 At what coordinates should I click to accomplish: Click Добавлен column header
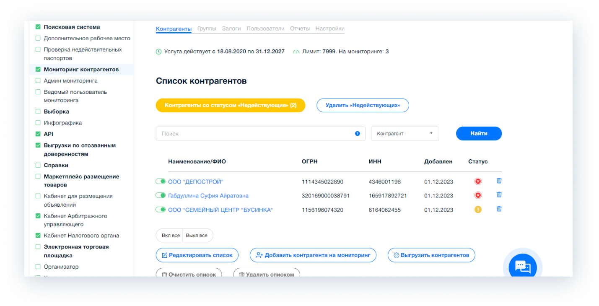[x=438, y=161]
